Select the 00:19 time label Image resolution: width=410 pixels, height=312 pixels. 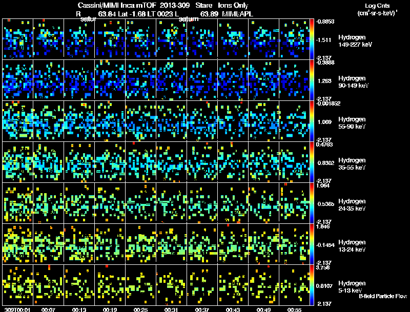coord(110,309)
